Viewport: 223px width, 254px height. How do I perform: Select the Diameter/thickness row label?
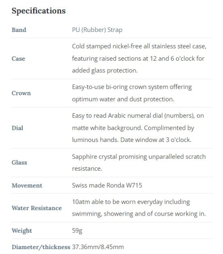[41, 247]
